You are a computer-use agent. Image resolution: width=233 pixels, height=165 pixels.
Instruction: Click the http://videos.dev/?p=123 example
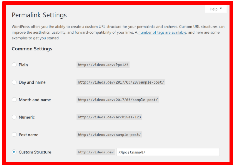pyautogui.click(x=103, y=65)
